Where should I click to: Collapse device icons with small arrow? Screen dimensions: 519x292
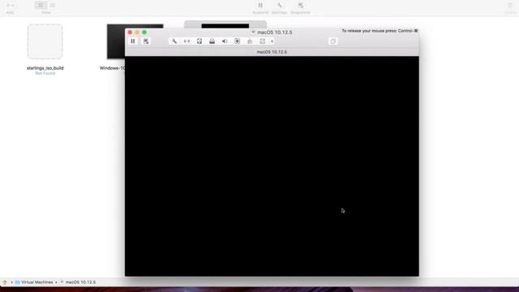[x=272, y=41]
